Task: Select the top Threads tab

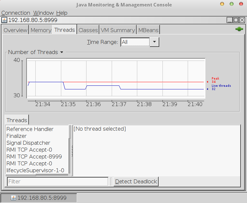Action: pyautogui.click(x=65, y=30)
